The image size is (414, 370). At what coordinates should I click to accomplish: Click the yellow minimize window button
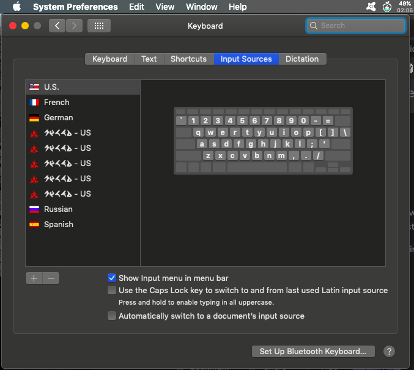pos(25,26)
